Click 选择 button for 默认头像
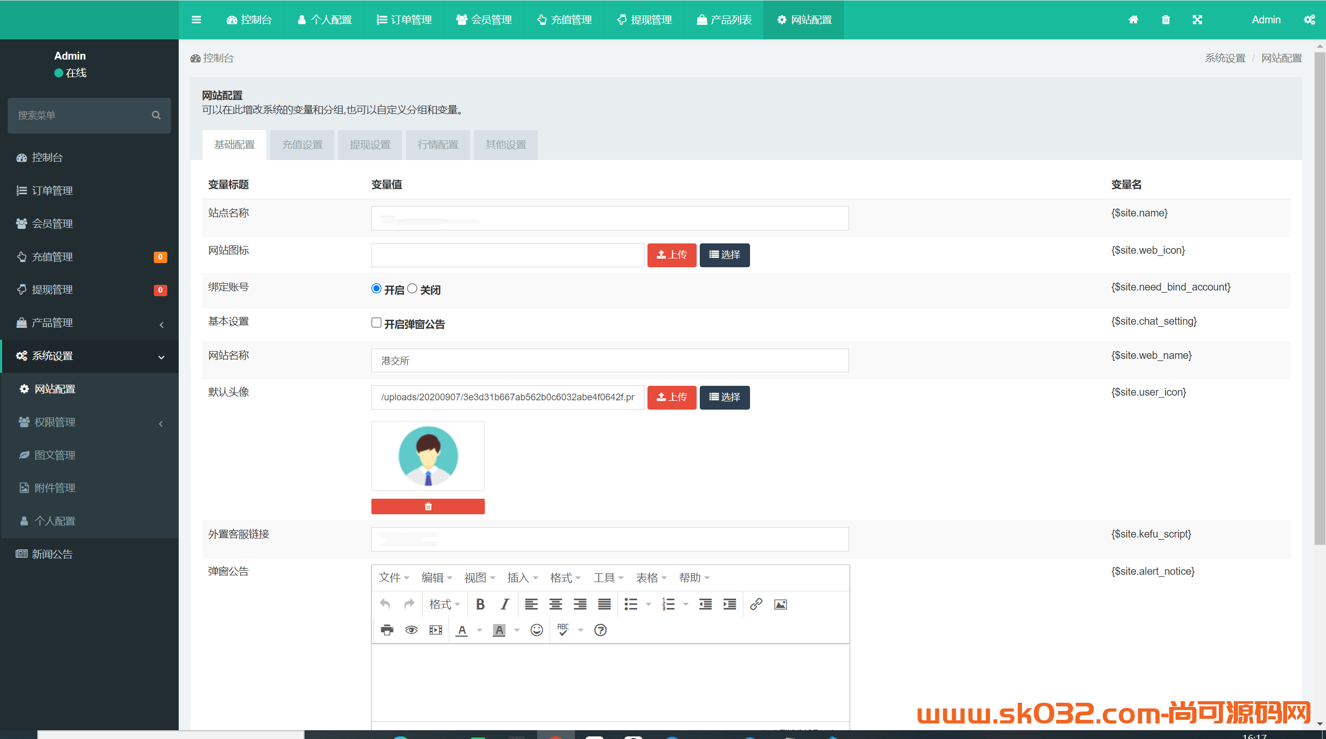This screenshot has width=1326, height=739. (724, 397)
